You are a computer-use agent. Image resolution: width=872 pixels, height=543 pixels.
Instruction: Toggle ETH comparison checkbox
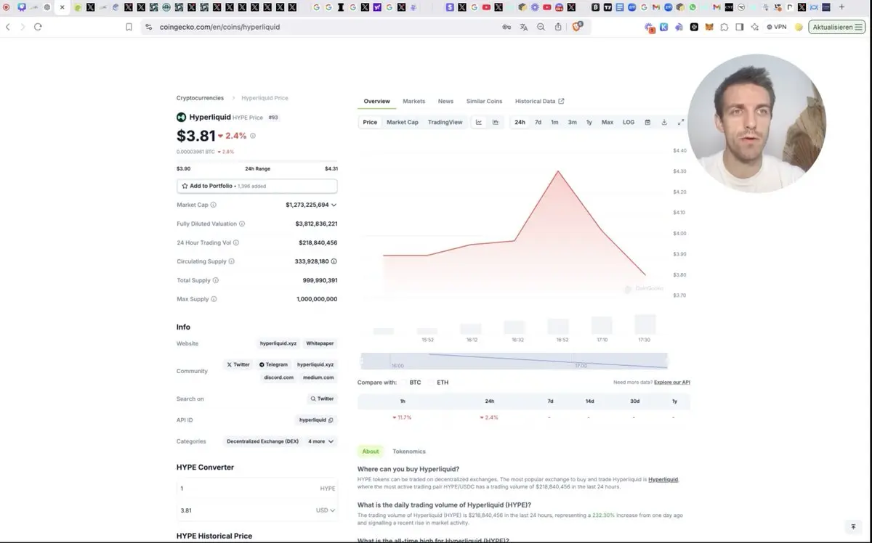431,382
